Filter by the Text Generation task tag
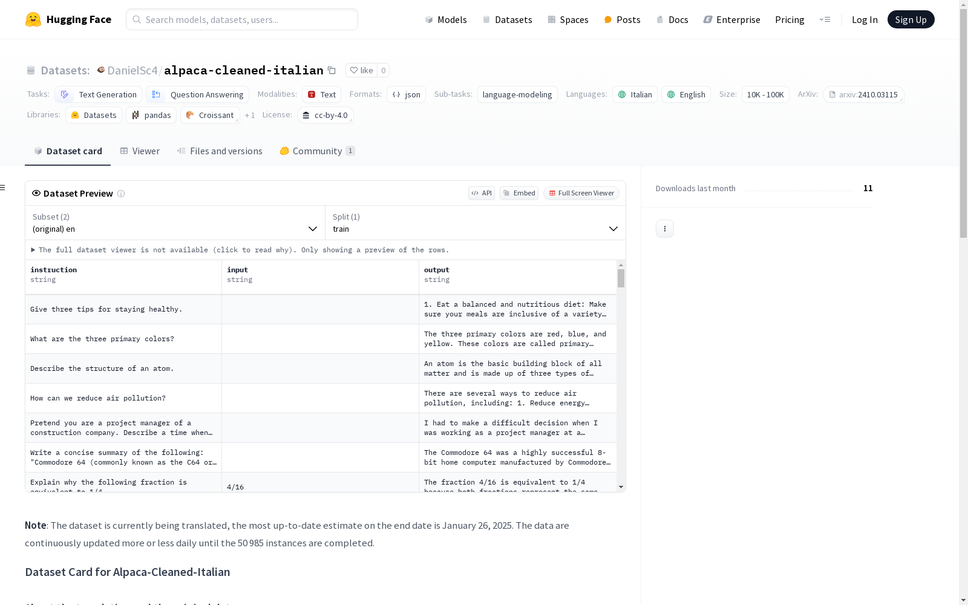The image size is (968, 605). point(99,94)
